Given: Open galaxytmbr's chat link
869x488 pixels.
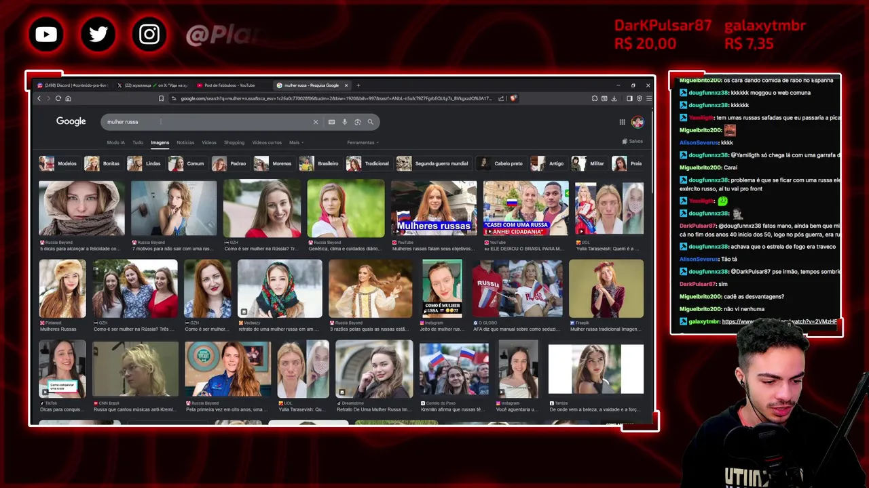Looking at the screenshot, I should (x=779, y=321).
